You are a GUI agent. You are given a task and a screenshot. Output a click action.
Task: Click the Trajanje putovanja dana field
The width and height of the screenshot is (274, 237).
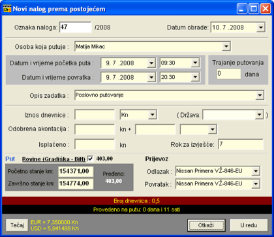(229, 74)
